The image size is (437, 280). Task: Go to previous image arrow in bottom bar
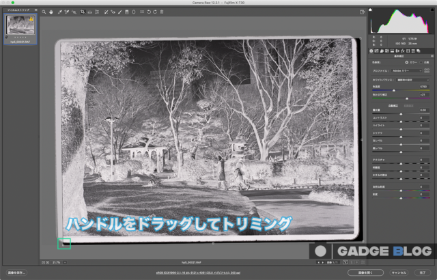[319, 262]
